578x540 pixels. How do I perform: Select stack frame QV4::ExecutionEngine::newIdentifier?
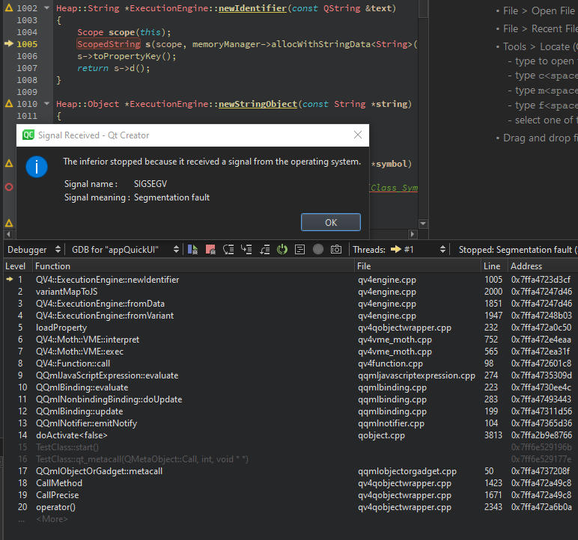(x=291, y=280)
